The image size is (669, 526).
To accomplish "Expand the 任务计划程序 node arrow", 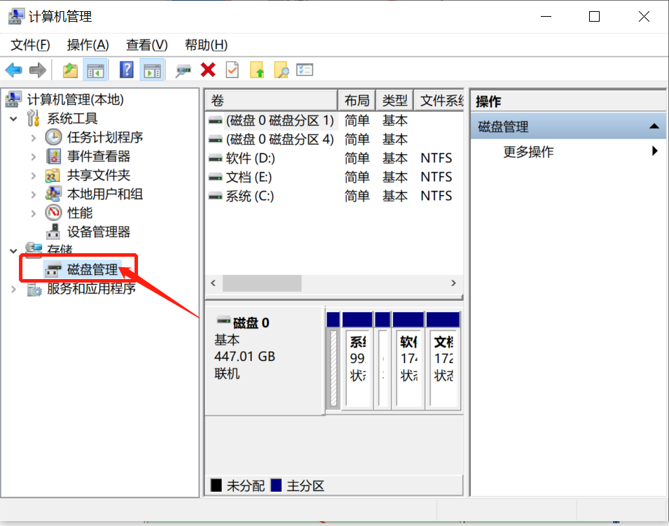I will click(34, 138).
